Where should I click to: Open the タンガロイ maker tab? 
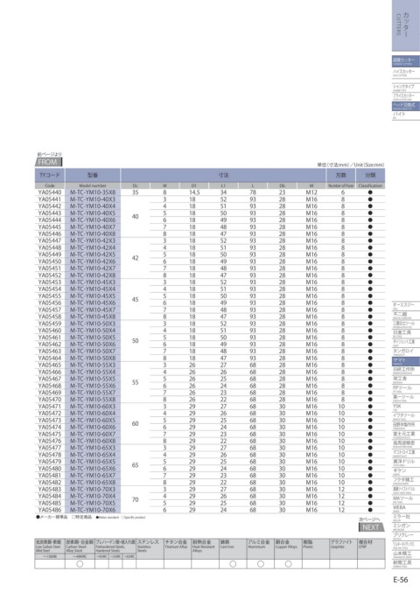pyautogui.click(x=406, y=352)
